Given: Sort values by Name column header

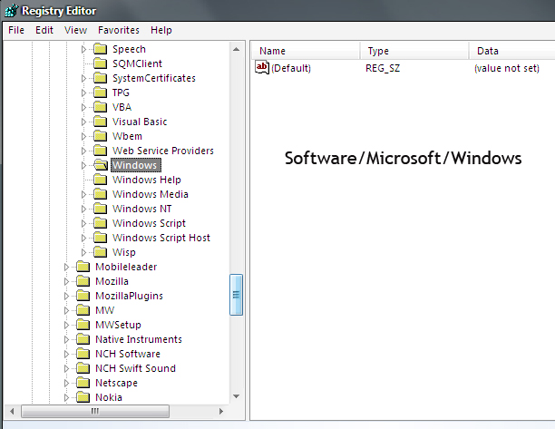Looking at the screenshot, I should click(306, 51).
